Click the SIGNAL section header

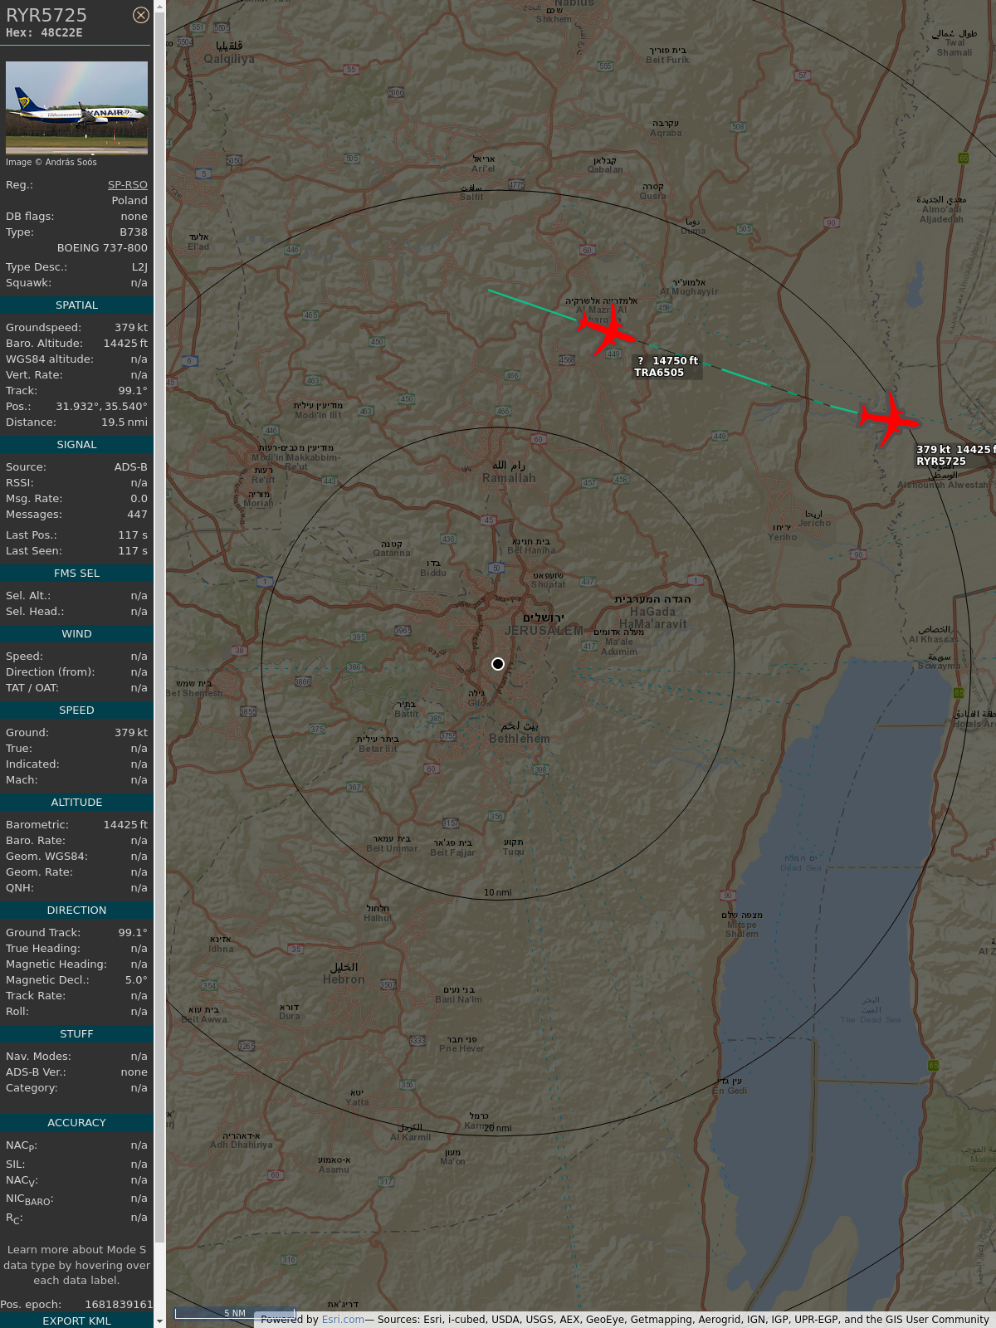click(x=76, y=445)
